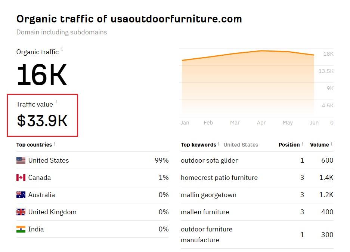The width and height of the screenshot is (350, 252).
Task: Click the Volume column info icon
Action: click(x=332, y=144)
